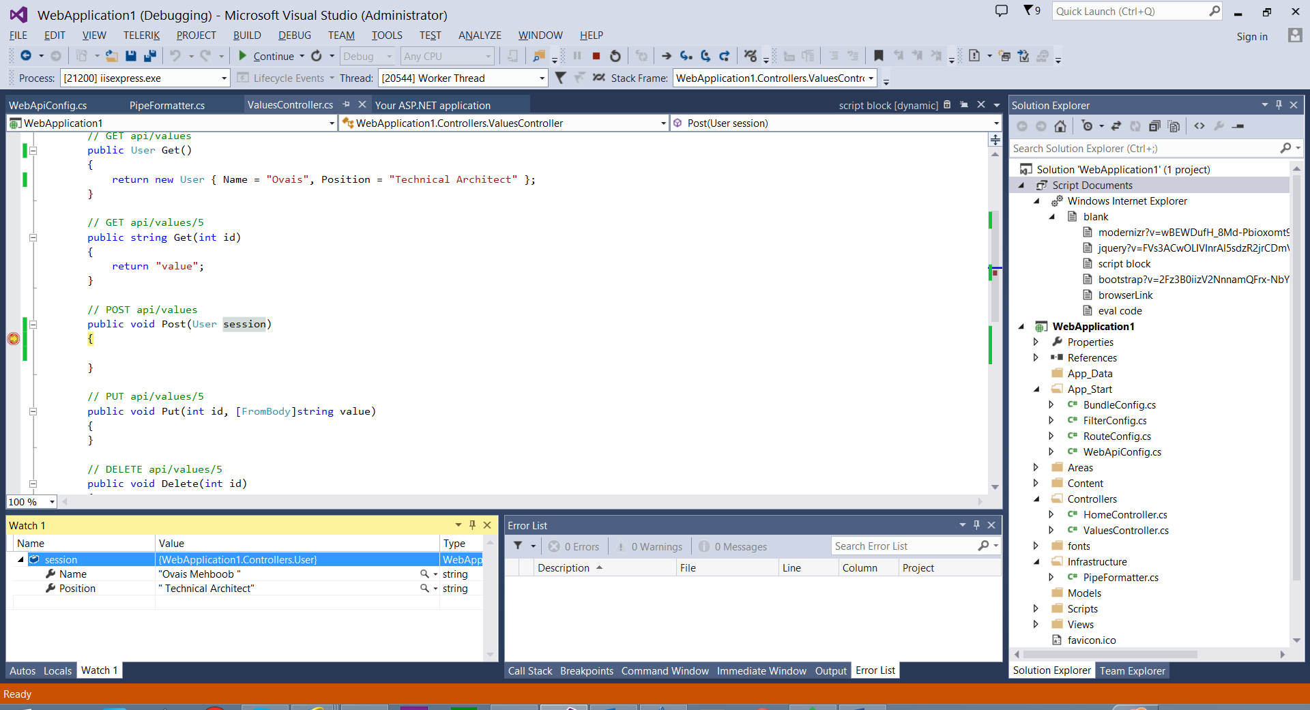Click the feedback speech bubble icon

1002,10
